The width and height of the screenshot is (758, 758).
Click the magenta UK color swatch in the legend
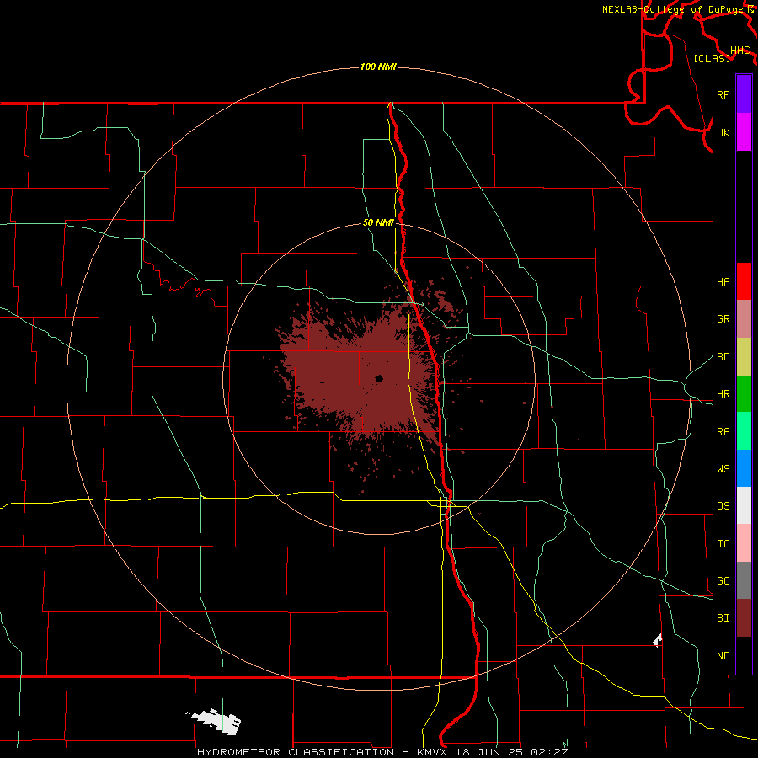tap(744, 132)
